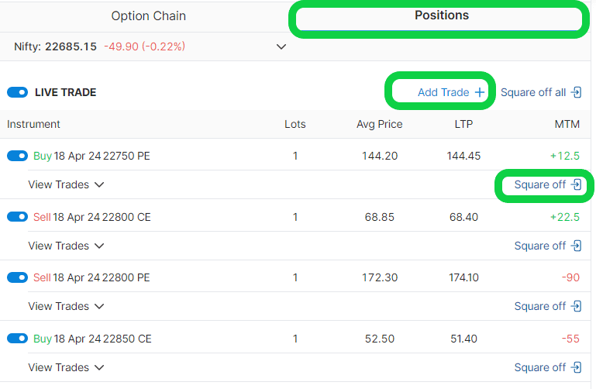Expand View Trades under Buy 22850 CE

tap(66, 367)
